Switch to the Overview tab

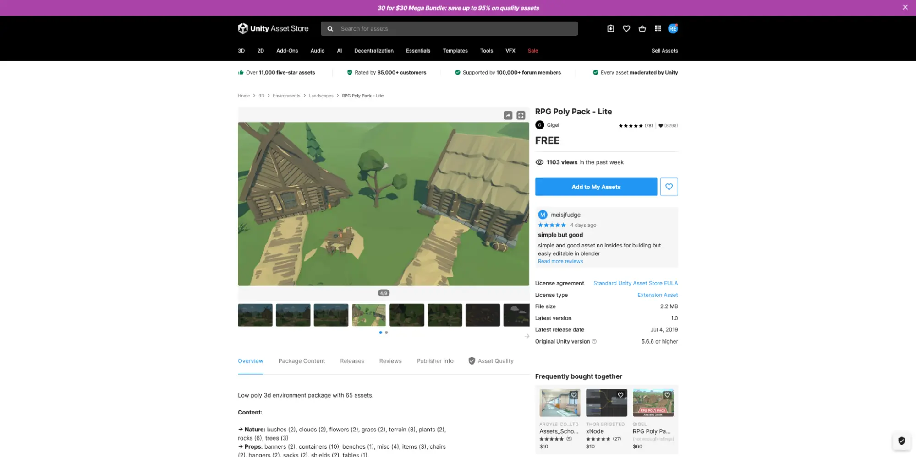[250, 361]
